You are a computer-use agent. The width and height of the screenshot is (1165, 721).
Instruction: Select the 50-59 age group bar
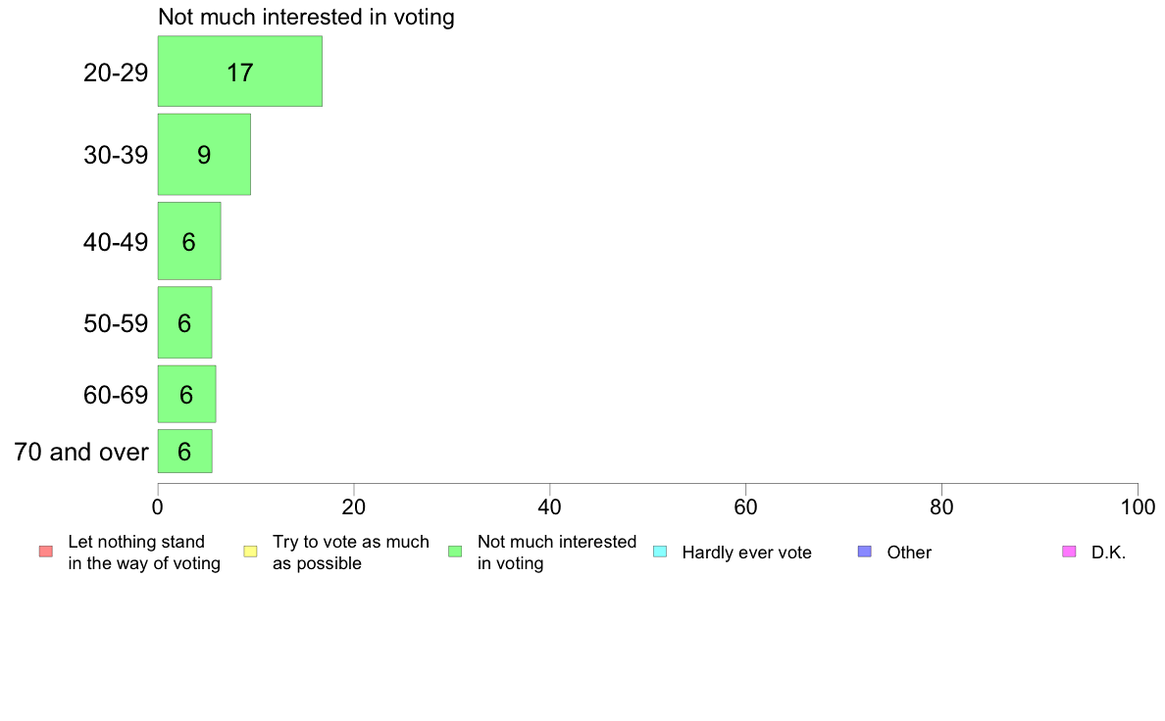click(185, 323)
